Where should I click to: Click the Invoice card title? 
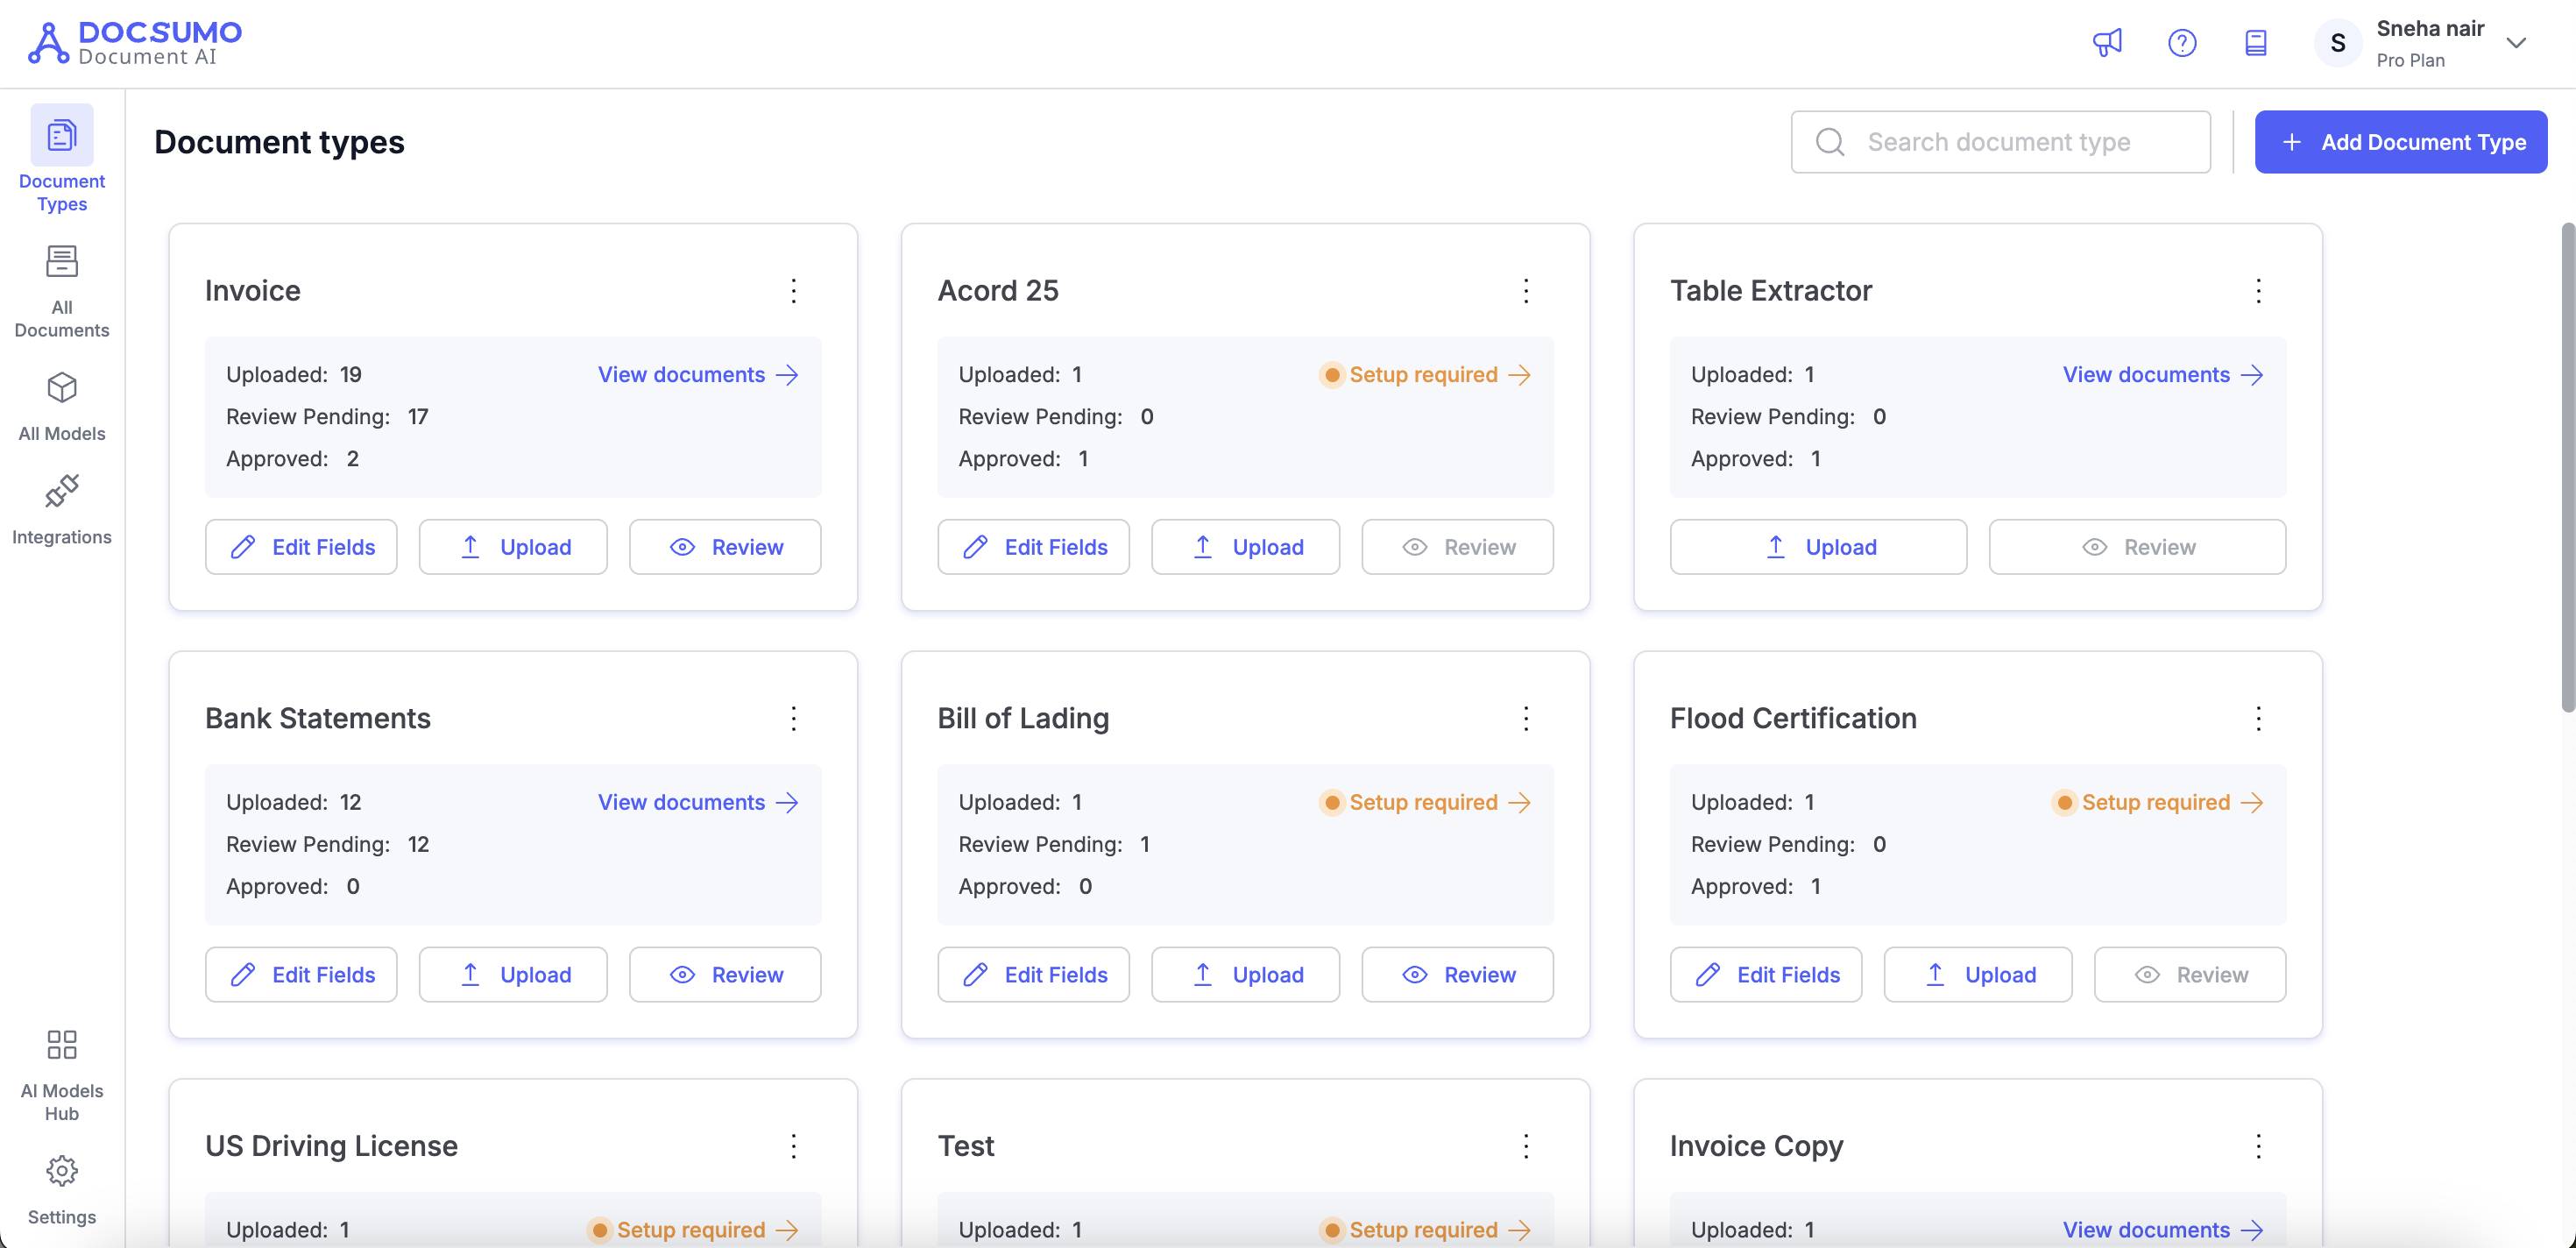point(253,291)
